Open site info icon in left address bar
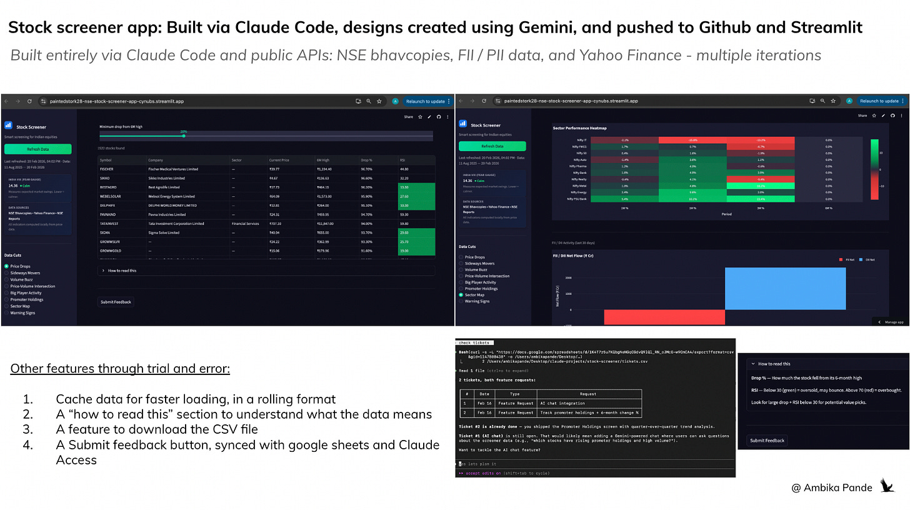The width and height of the screenshot is (910, 510). [x=43, y=101]
